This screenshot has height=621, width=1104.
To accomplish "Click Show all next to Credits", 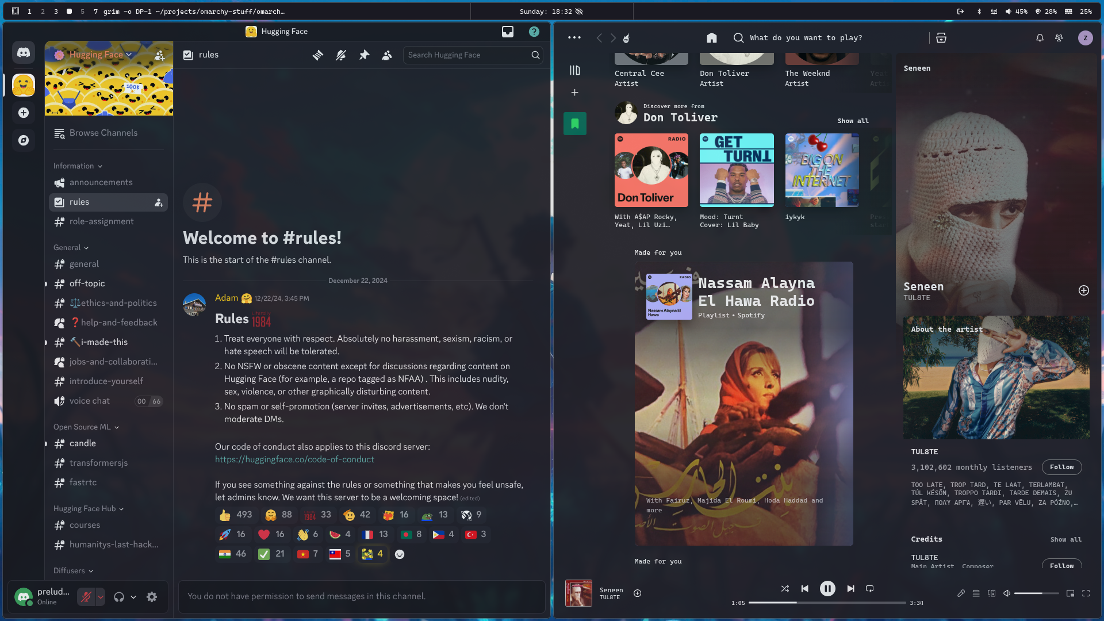I will (1065, 540).
